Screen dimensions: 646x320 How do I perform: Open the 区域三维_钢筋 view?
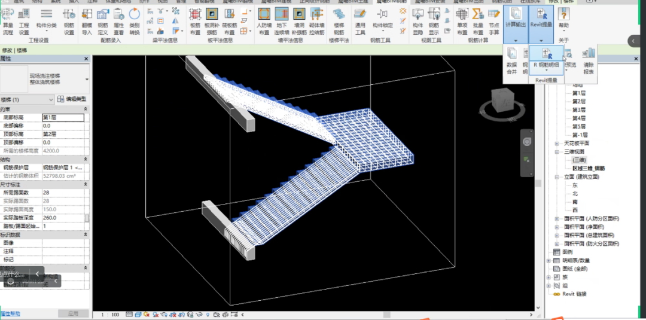pos(589,169)
